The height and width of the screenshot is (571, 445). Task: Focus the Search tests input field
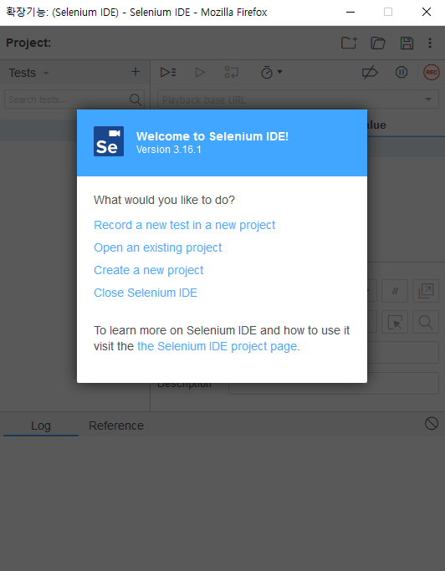74,99
